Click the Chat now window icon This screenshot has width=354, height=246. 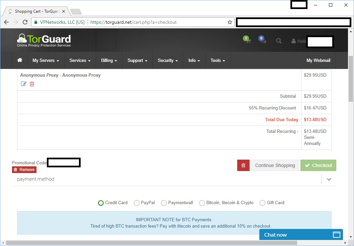click(x=336, y=235)
